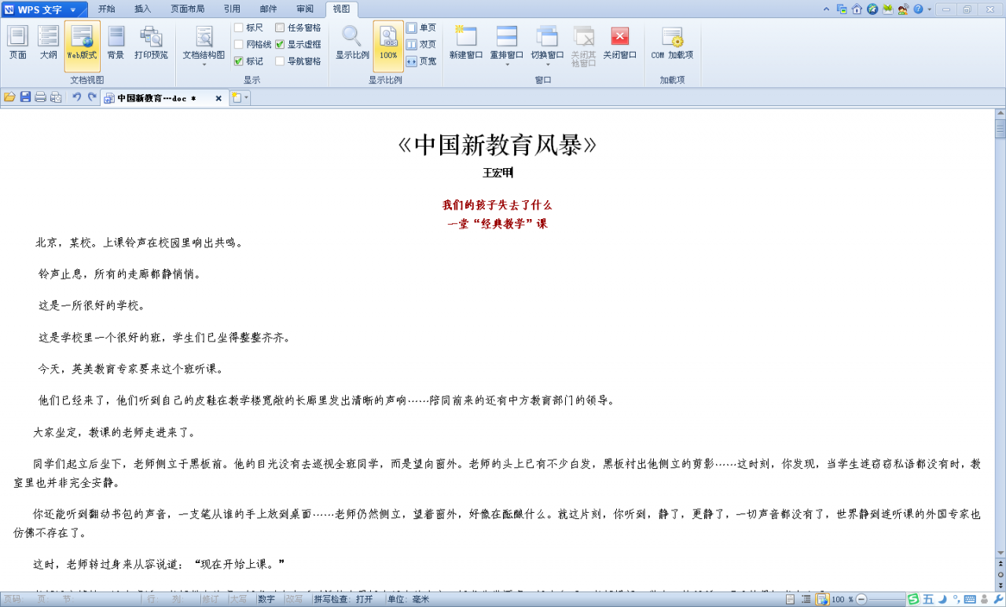1006x607 pixels.
Task: Choose 双页 two-page zoom
Action: pyautogui.click(x=422, y=44)
